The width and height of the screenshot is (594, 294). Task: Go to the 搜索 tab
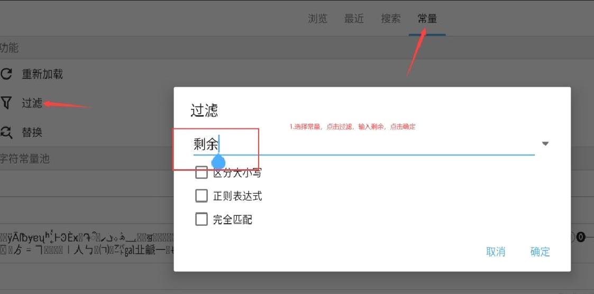[390, 19]
